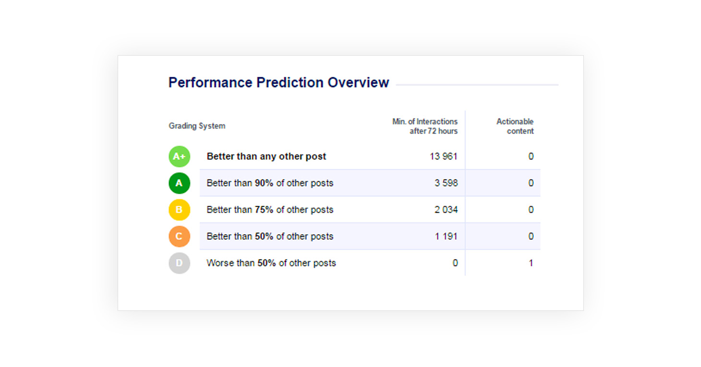This screenshot has height=367, width=701.
Task: Click the "Worse than 50% of other posts" row
Action: click(271, 263)
